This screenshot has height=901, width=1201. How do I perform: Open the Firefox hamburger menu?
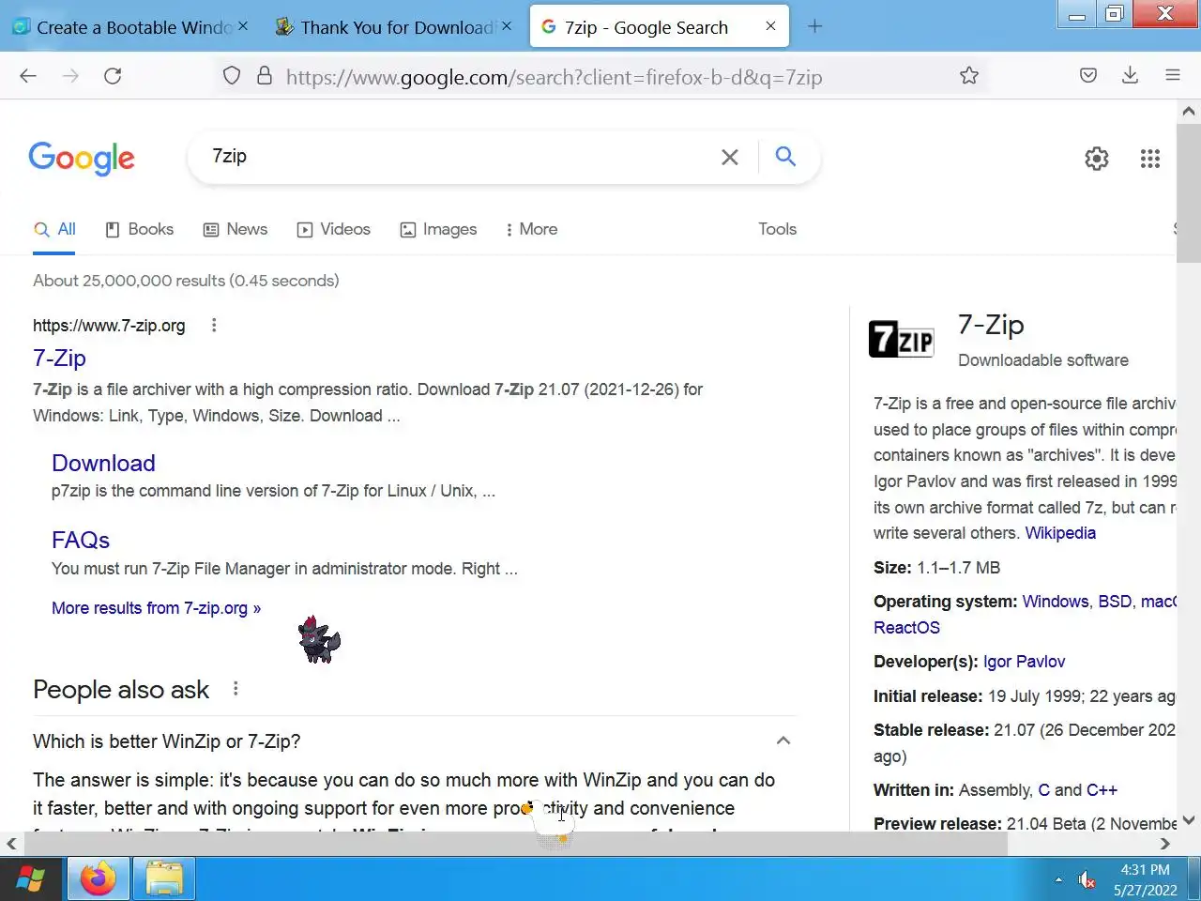1173,76
